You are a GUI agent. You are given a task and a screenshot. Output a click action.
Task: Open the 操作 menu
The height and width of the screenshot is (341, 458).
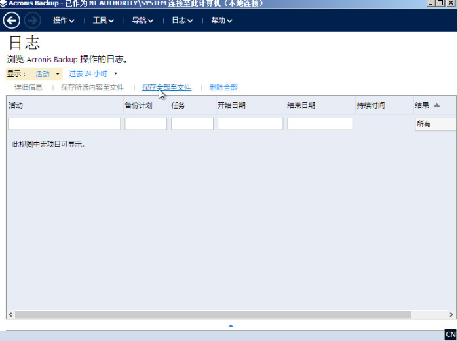(x=64, y=20)
